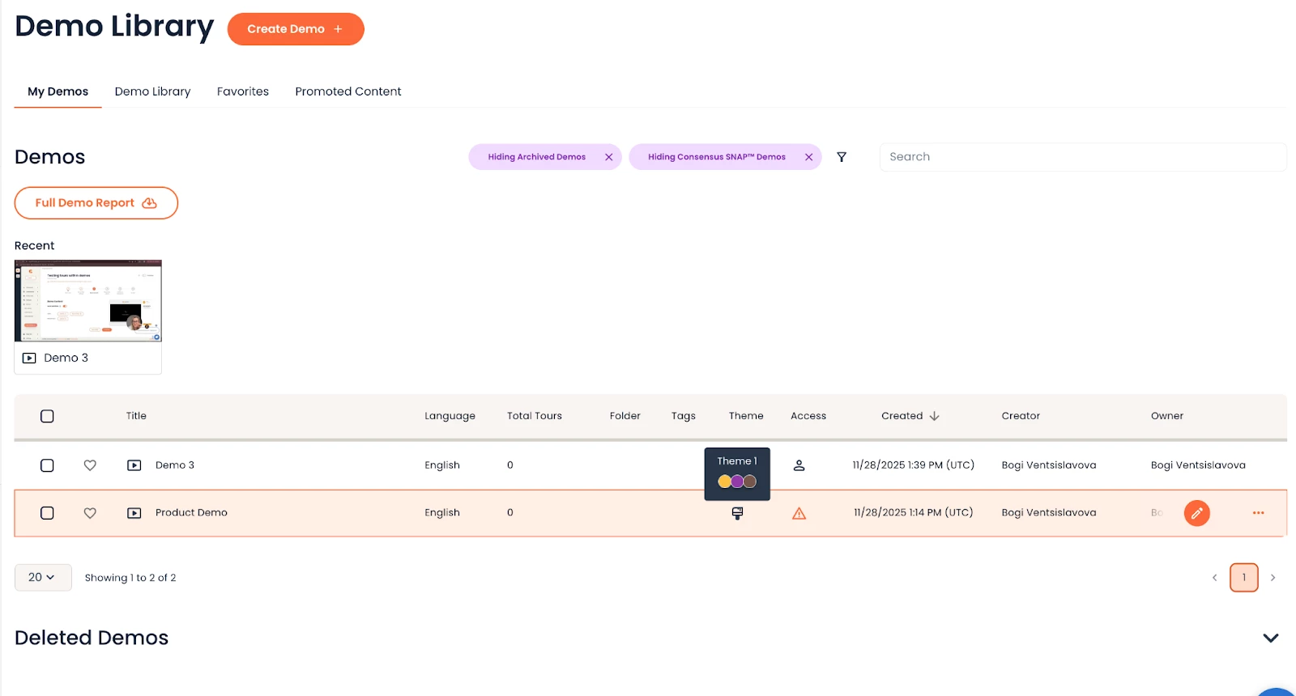Expand the Deleted Demos section
Viewport: 1296px width, 696px height.
[x=1270, y=638]
